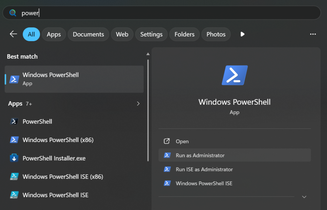Screen dimensions: 327x210
Task: Click the PowerShell 7 app icon
Action: click(14, 122)
